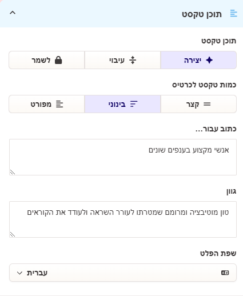This screenshot has width=243, height=296.
Task: Click the dropdown arrow next to עברית
Action: click(x=19, y=273)
